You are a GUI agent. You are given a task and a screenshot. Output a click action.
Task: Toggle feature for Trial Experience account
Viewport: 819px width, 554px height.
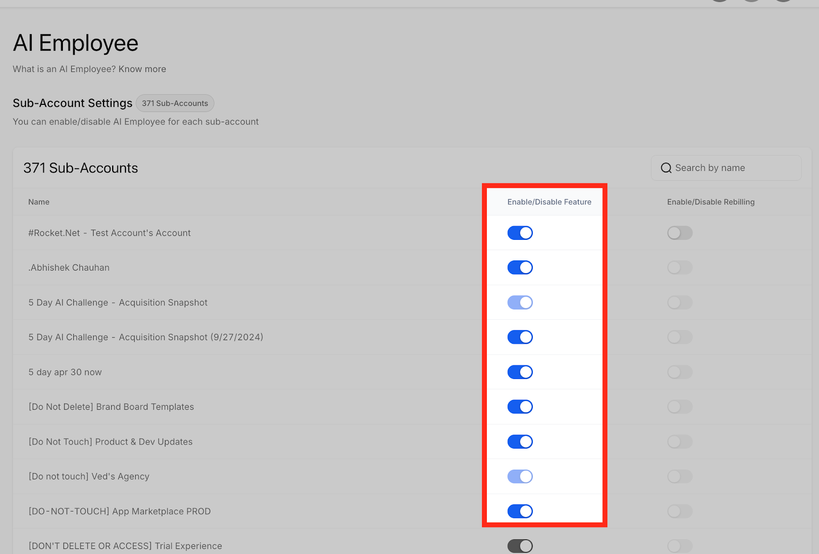[x=520, y=546]
